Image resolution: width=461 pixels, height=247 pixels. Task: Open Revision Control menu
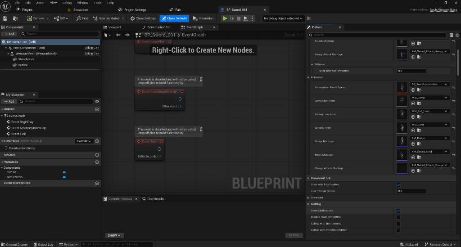coord(440,244)
